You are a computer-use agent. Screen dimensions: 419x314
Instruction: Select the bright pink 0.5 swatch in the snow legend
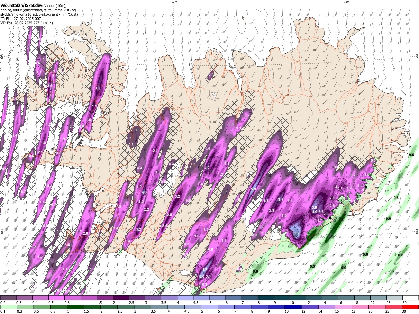click(x=56, y=298)
